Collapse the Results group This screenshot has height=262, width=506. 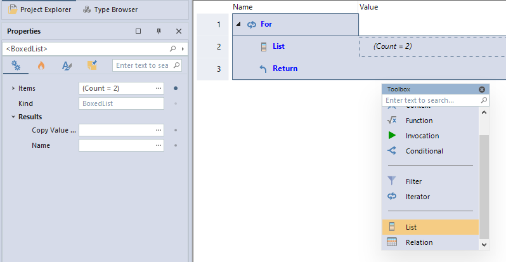[13, 117]
